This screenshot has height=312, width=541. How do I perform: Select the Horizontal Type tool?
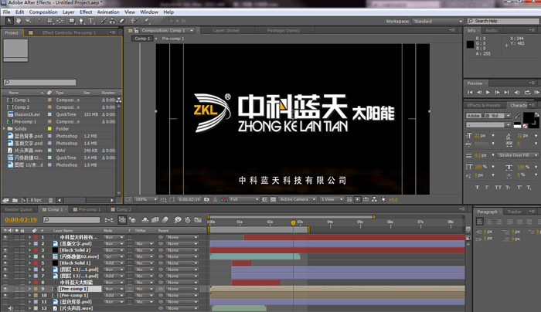pos(92,22)
